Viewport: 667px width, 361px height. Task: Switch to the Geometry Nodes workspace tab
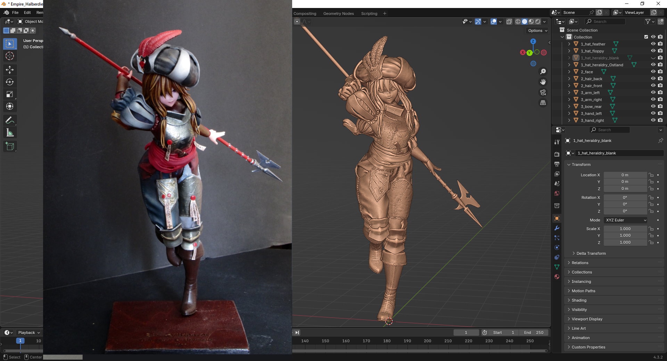[339, 14]
